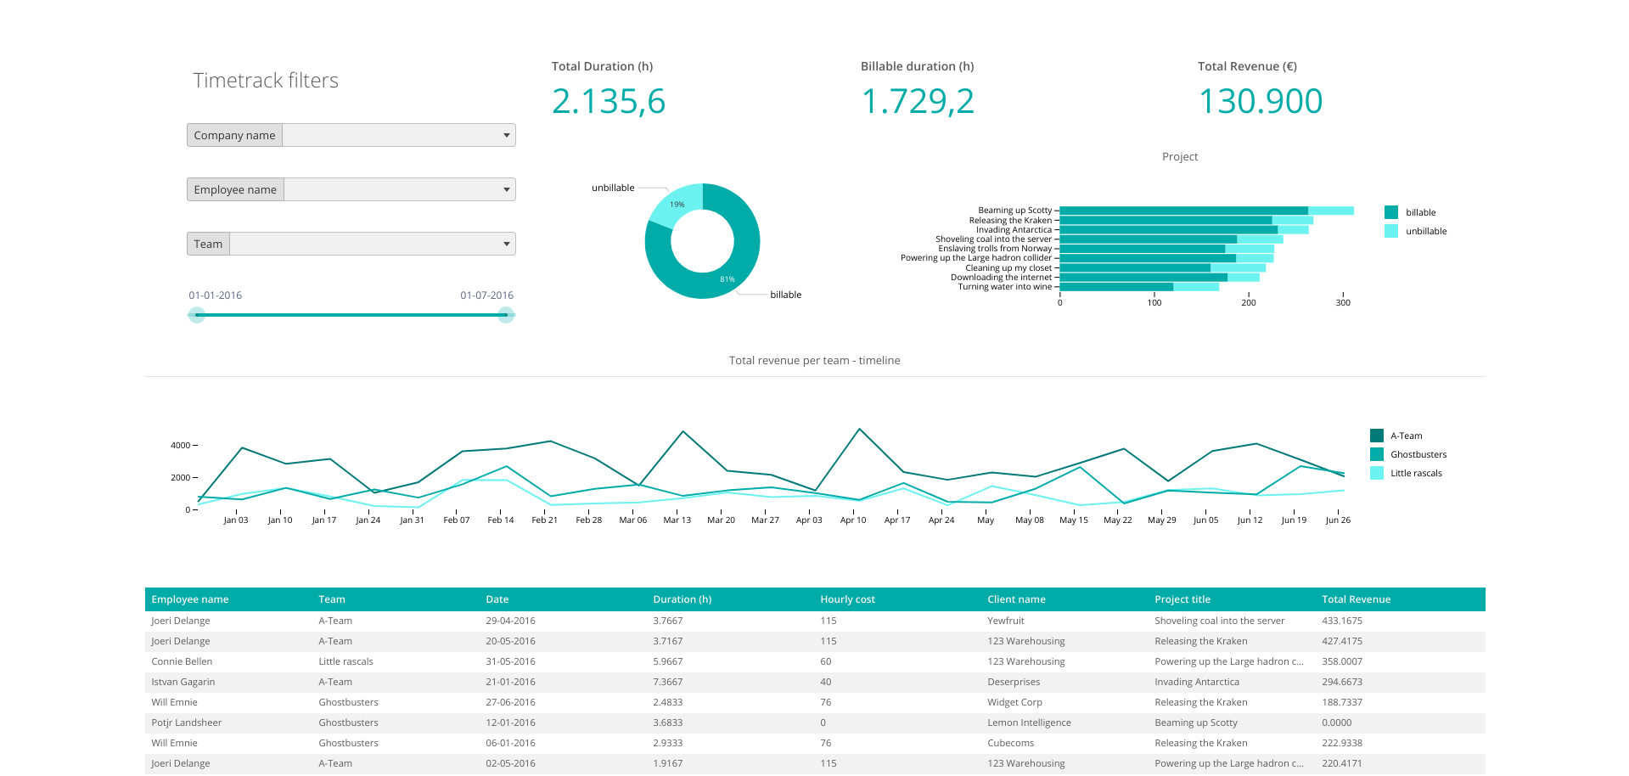
Task: Sort table by Employee name header
Action: 190,599
